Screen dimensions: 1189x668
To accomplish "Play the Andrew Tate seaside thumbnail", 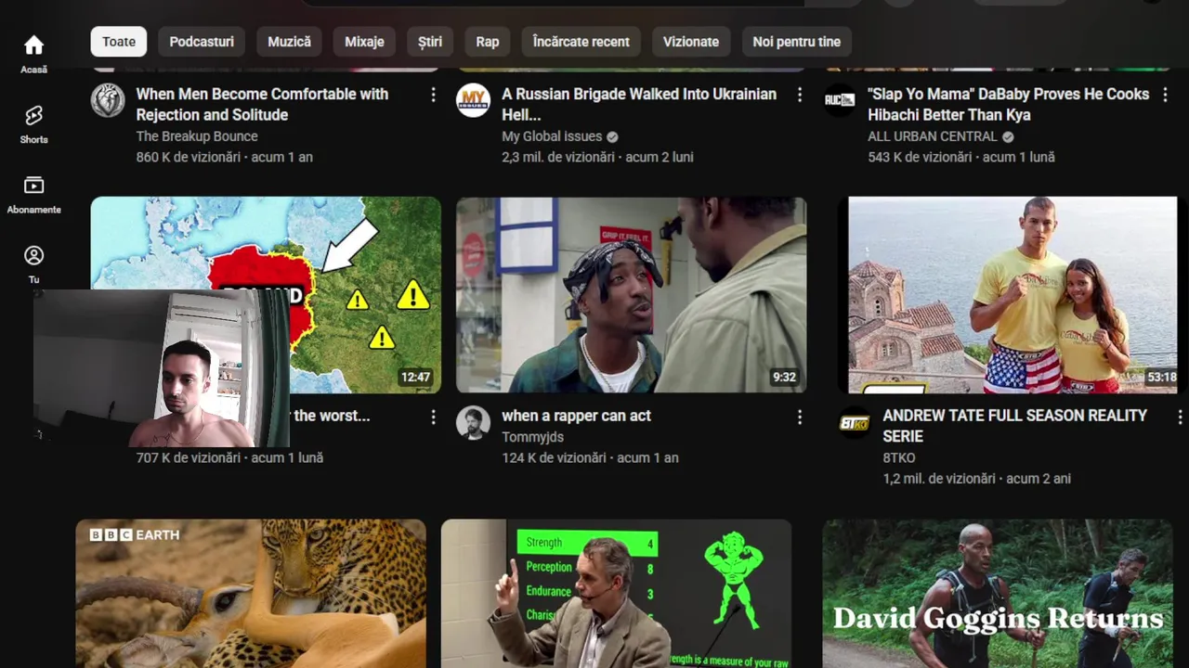I will tap(1013, 295).
